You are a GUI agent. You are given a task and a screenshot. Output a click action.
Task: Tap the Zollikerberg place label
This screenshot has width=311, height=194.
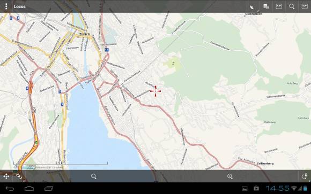point(265,164)
